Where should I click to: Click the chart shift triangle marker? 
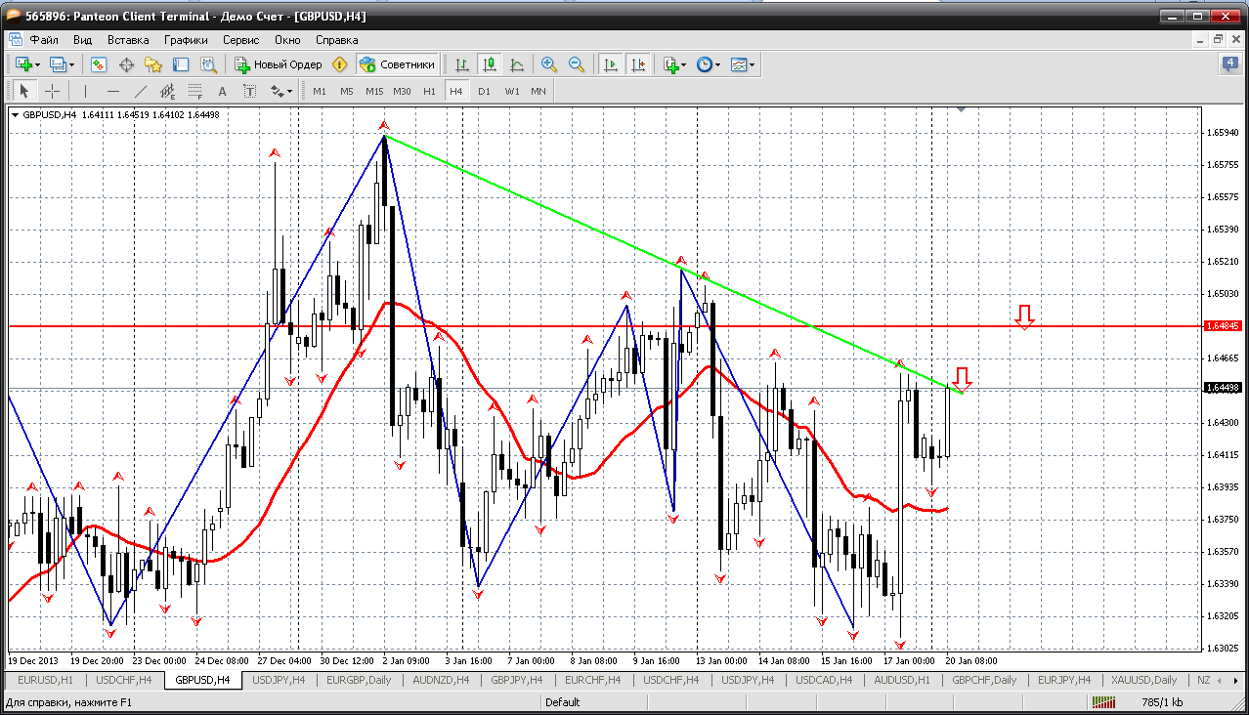(x=963, y=110)
